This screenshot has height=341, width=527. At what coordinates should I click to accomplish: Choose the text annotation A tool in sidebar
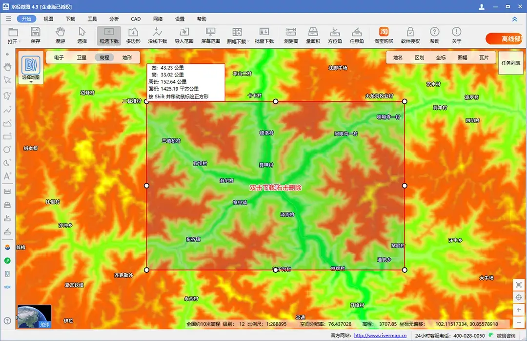tap(7, 176)
